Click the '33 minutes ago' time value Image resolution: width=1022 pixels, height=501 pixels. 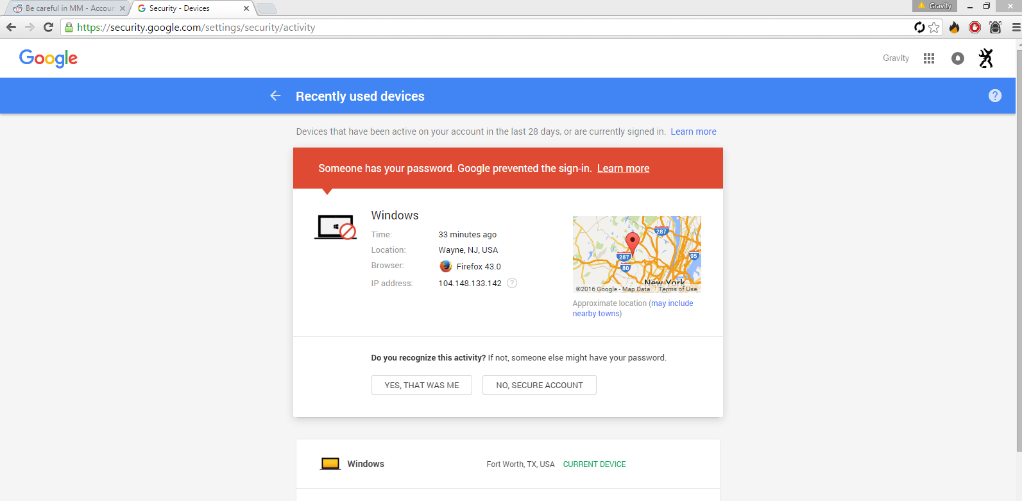click(x=468, y=235)
